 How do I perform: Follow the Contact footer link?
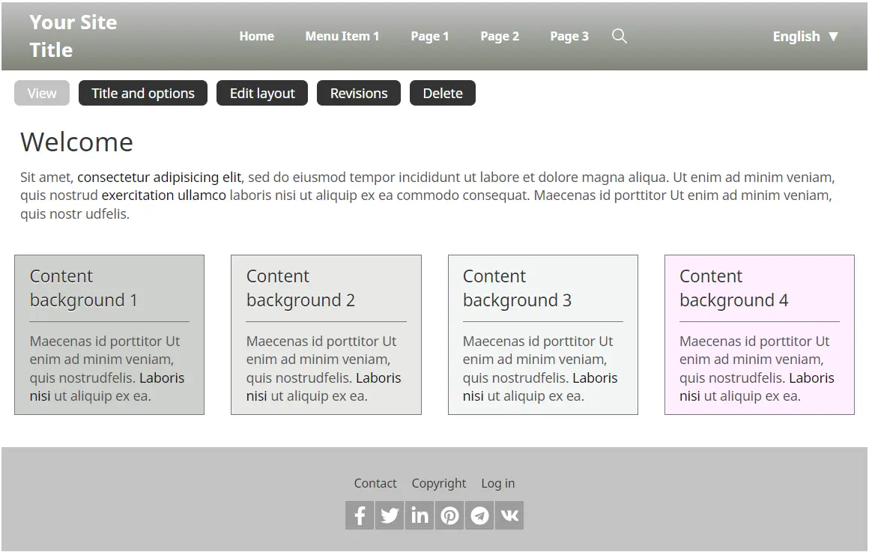click(375, 483)
